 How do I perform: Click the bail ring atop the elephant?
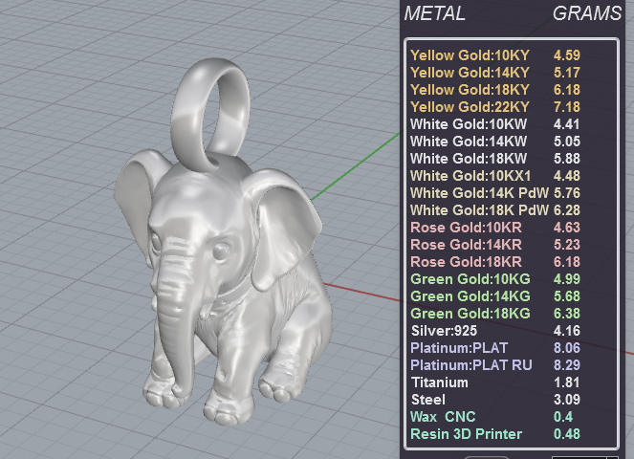pos(210,116)
